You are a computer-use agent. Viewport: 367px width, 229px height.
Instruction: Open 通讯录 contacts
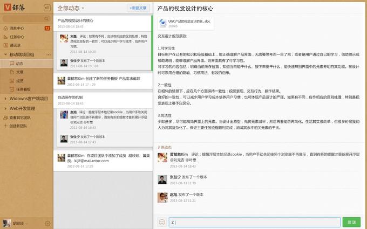[x=15, y=46]
